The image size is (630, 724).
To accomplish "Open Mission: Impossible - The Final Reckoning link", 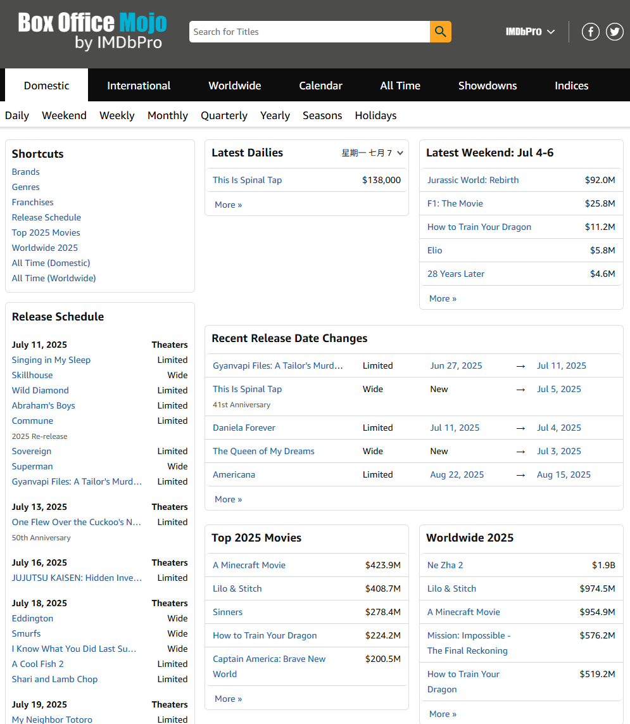I will point(469,643).
